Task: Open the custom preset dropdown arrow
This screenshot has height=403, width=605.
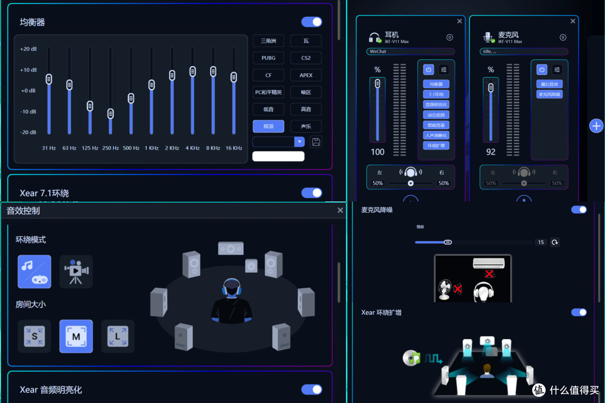Action: [299, 142]
